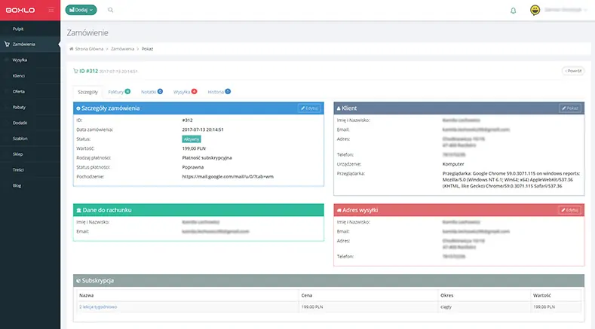
Task: Click the search magnifier icon
Action: pos(111,11)
